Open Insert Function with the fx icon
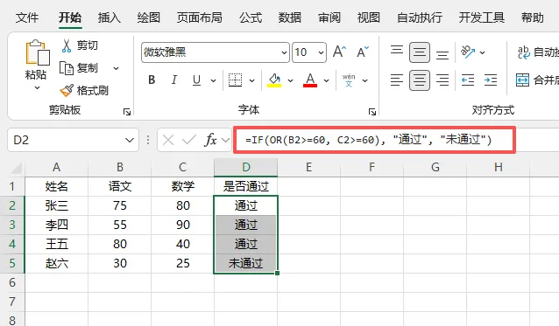The width and height of the screenshot is (559, 326). (210, 140)
